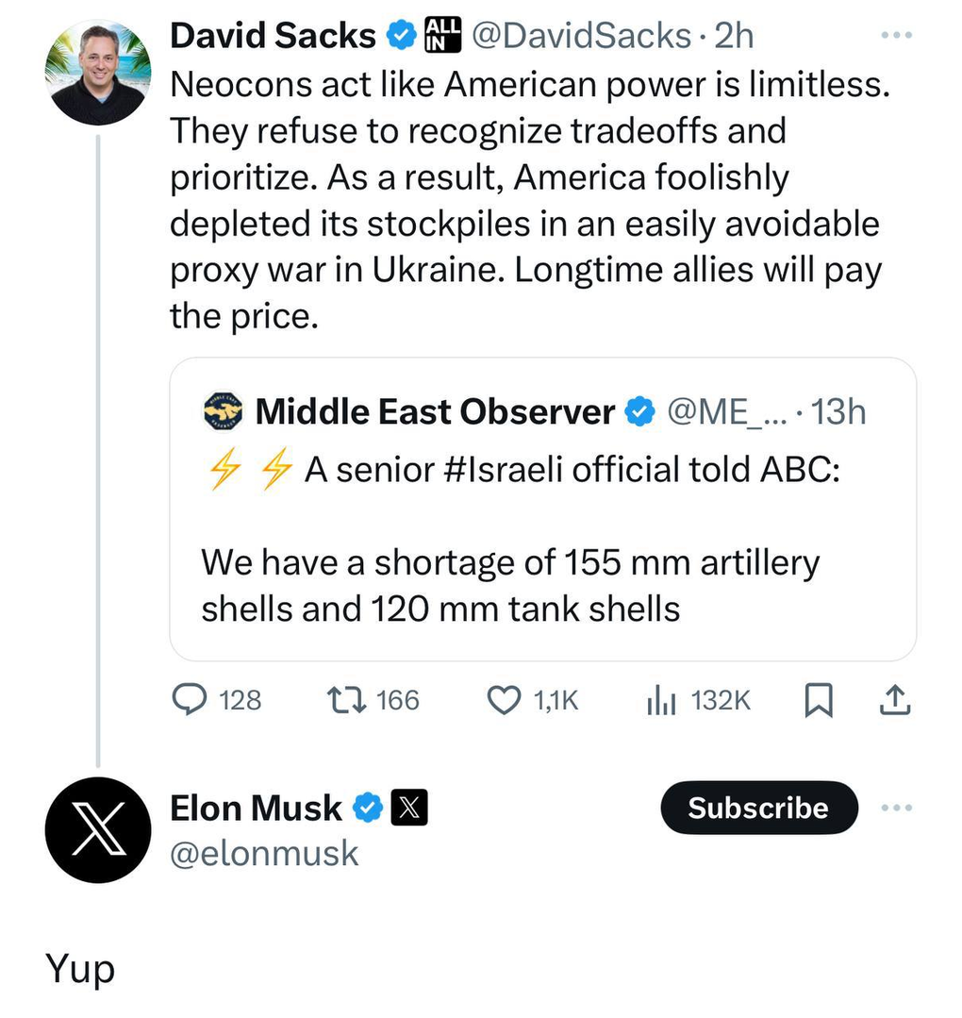Open view analytics bar chart icon

[x=661, y=699]
